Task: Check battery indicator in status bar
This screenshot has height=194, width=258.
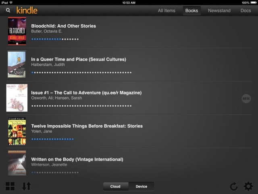Action: click(254, 3)
